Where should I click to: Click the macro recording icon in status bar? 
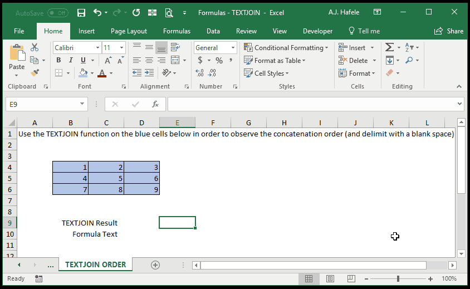click(x=38, y=279)
